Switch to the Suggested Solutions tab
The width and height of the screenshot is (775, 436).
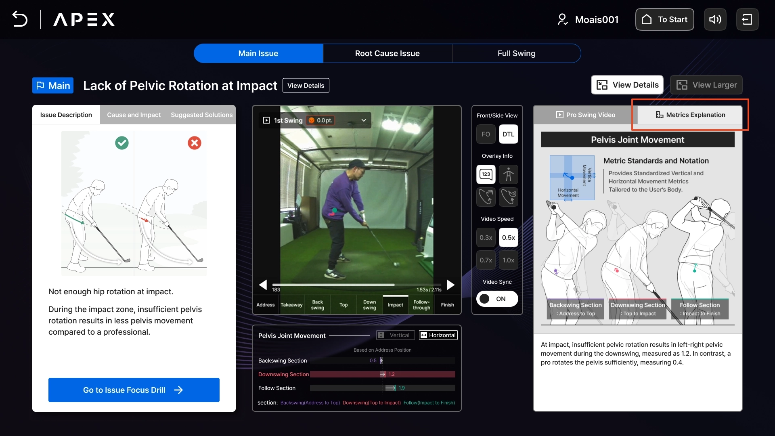(x=201, y=115)
